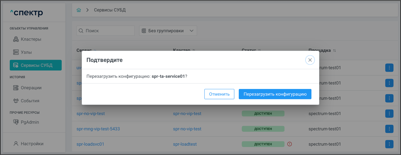
Task: Close the confirmation dialog with X
Action: click(x=310, y=60)
